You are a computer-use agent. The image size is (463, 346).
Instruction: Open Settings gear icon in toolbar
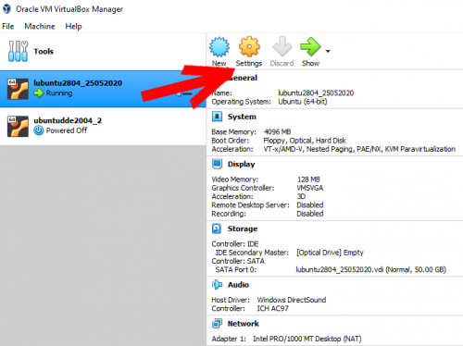pyautogui.click(x=249, y=47)
